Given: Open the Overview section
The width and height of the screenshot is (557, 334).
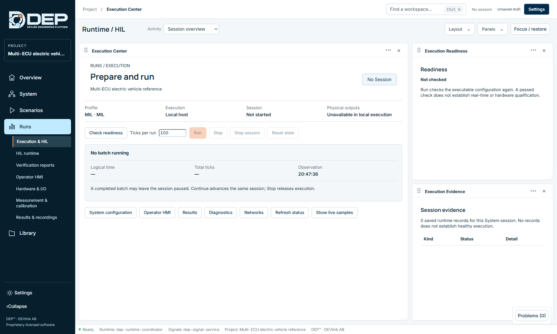Looking at the screenshot, I should pos(38,78).
